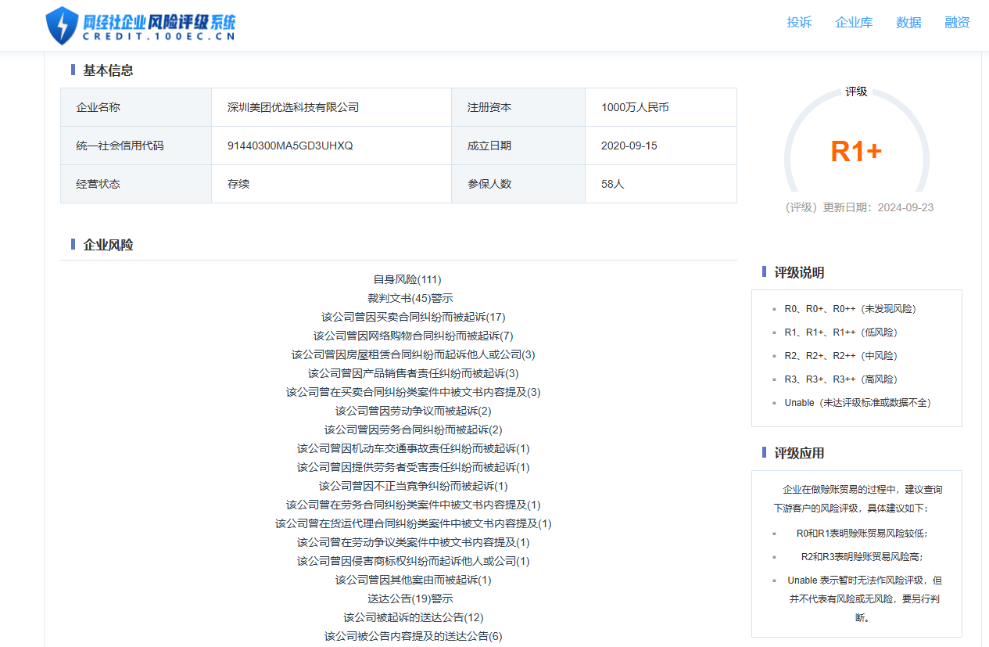Click 劳动争议类案件中被文书内容提及(1) line
Screen dimensions: 989x647
click(414, 542)
